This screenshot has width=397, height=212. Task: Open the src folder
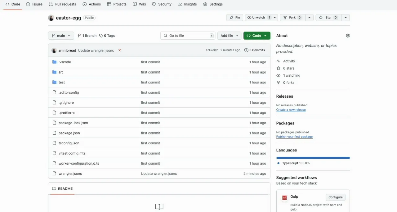pyautogui.click(x=61, y=72)
